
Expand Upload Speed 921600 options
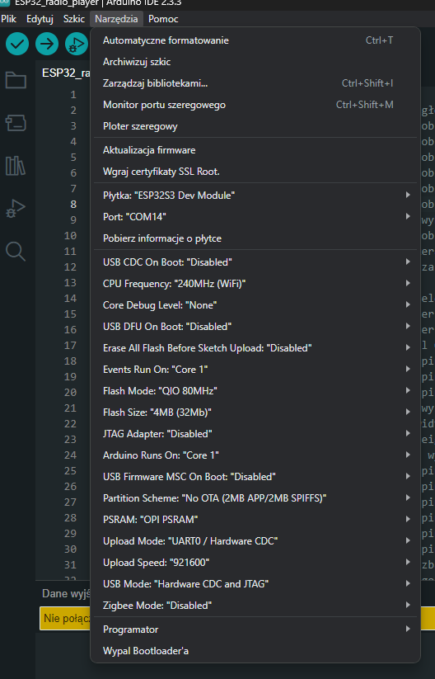click(255, 562)
